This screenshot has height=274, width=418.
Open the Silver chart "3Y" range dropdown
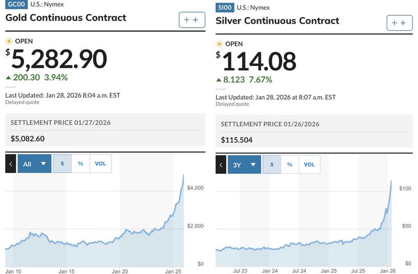pos(244,165)
